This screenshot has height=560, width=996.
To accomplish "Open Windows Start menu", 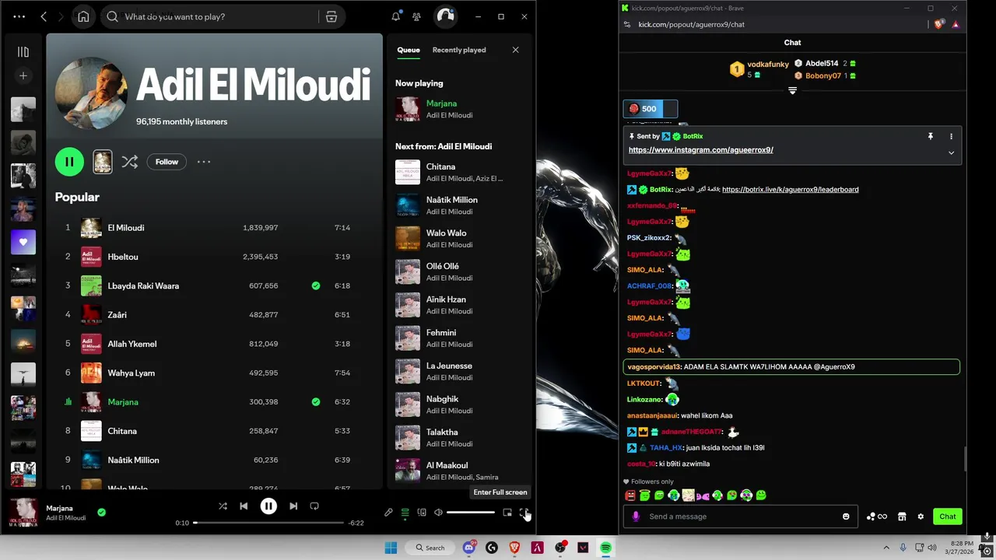I will click(391, 548).
